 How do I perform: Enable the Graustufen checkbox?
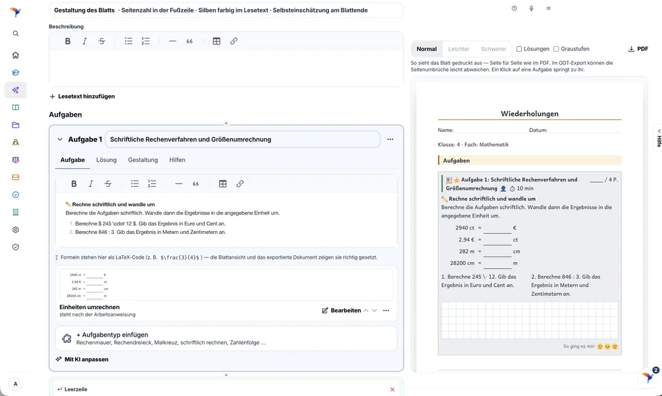click(x=556, y=49)
